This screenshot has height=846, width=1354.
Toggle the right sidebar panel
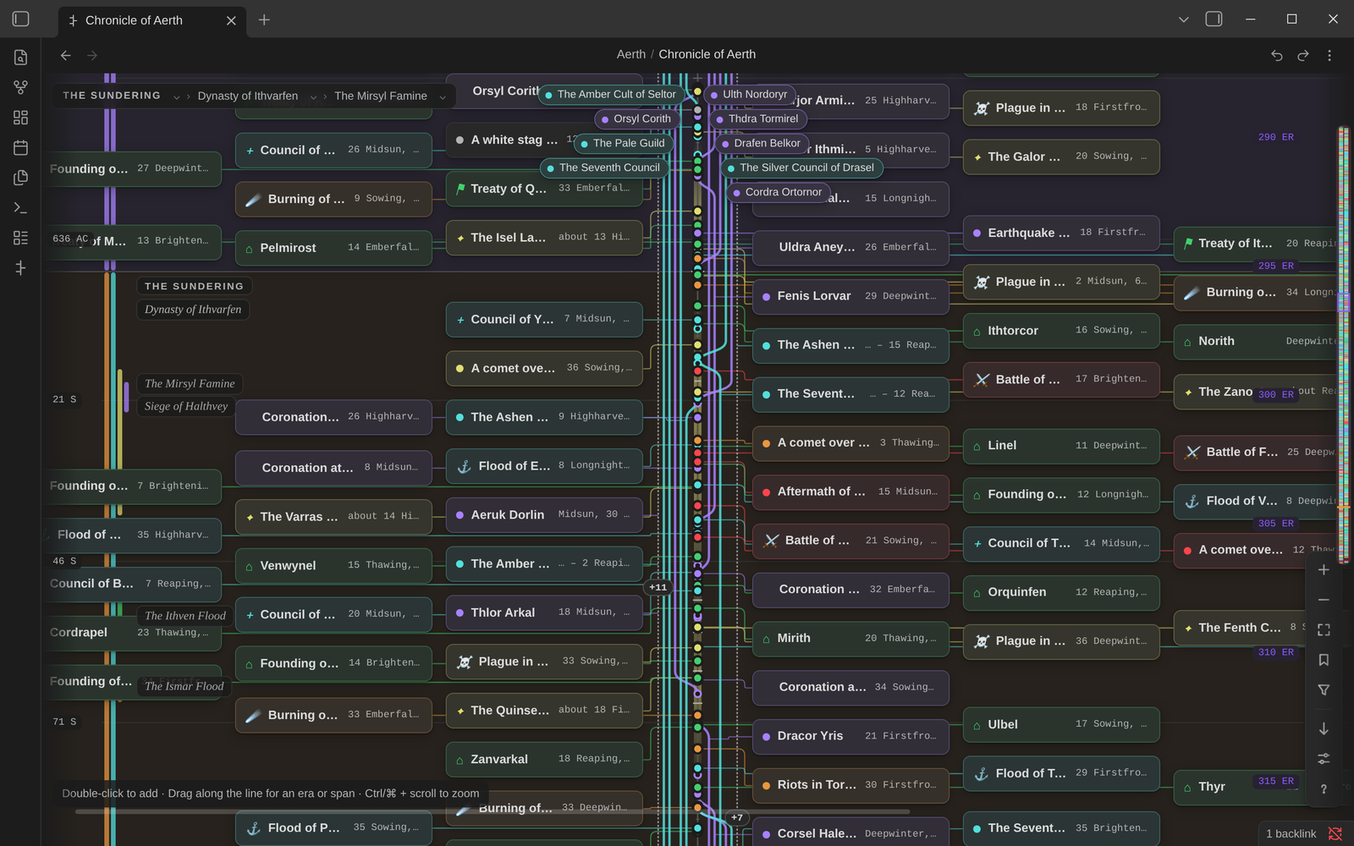1214,19
